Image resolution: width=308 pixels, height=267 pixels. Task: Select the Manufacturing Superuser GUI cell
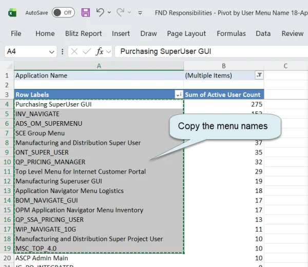coord(99,181)
